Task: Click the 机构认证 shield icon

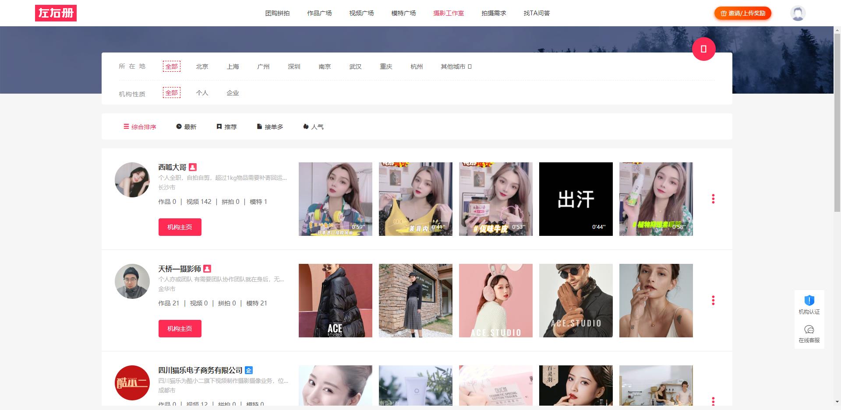Action: (x=809, y=300)
